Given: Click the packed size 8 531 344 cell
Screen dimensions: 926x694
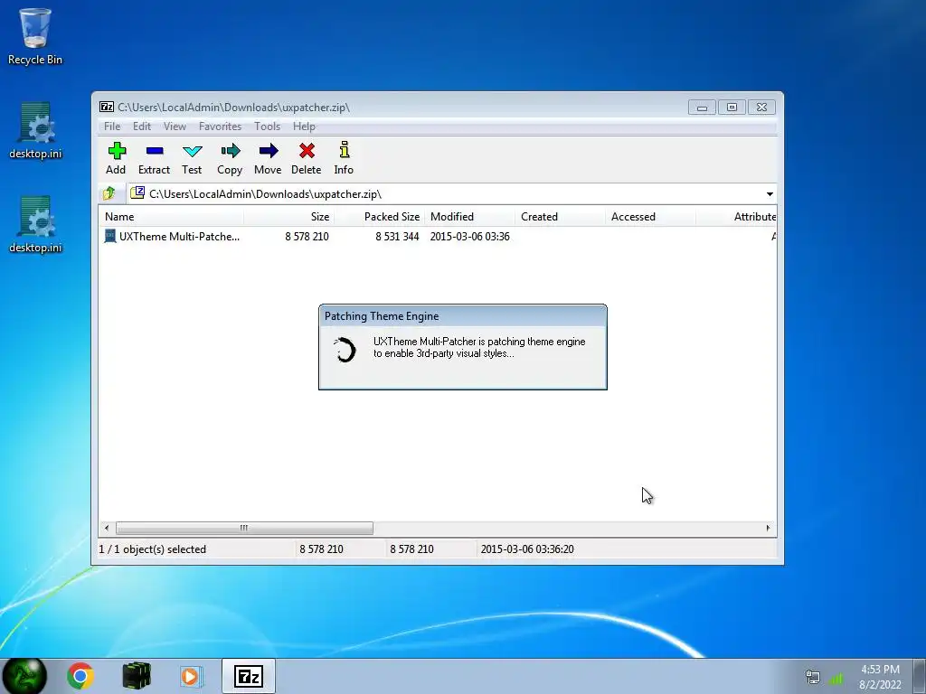Looking at the screenshot, I should click(x=398, y=237).
